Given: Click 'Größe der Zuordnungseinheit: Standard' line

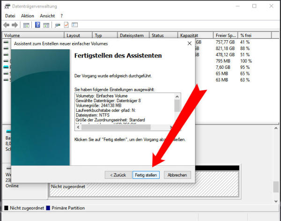Looking at the screenshot, I should click(110, 120).
